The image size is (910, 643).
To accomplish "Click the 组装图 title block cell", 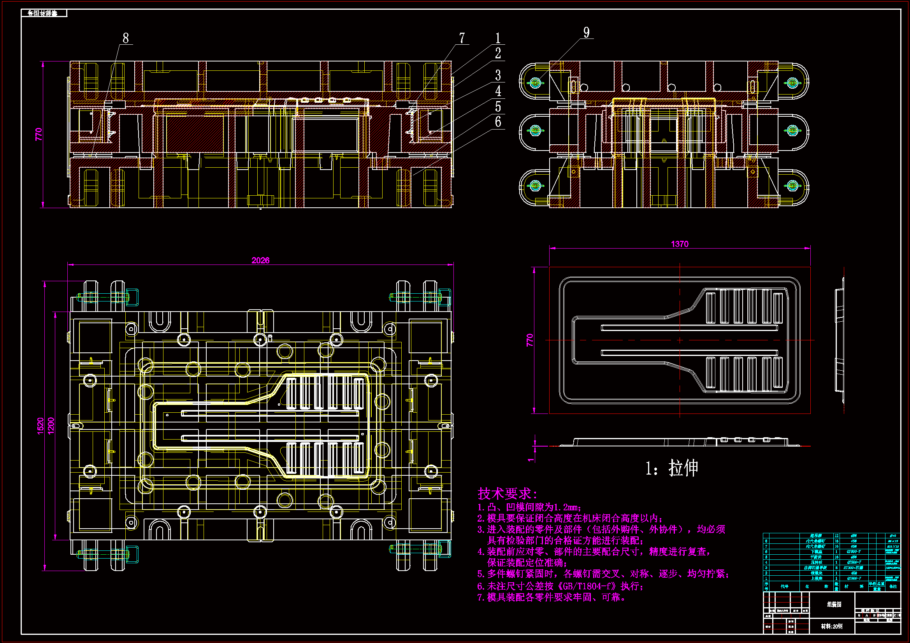I will pos(834,604).
